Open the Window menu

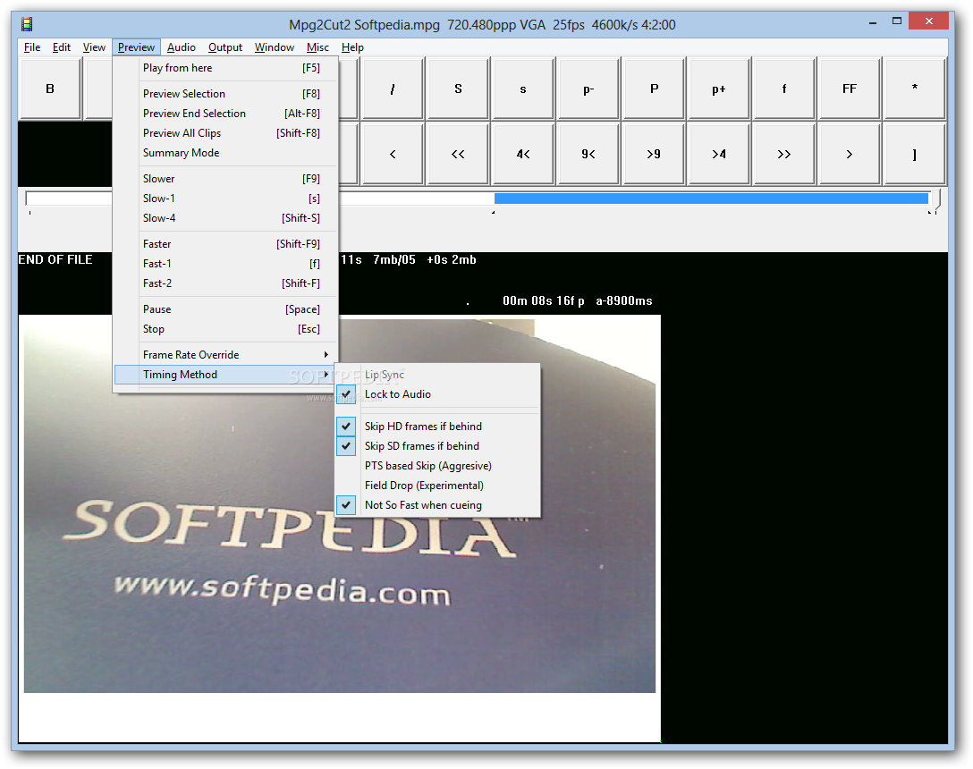275,47
